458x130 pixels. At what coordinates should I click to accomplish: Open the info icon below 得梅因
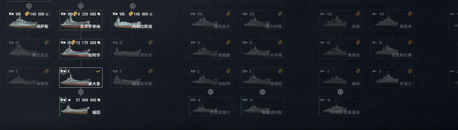click(x=263, y=92)
